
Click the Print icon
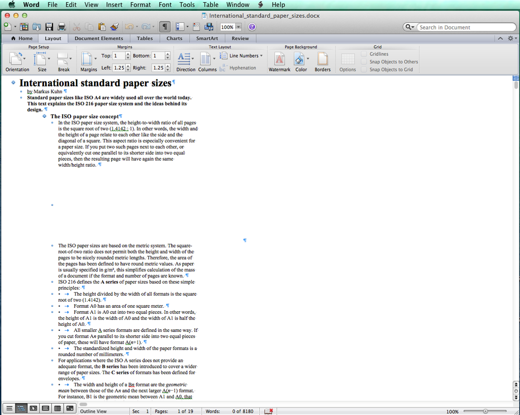point(62,27)
